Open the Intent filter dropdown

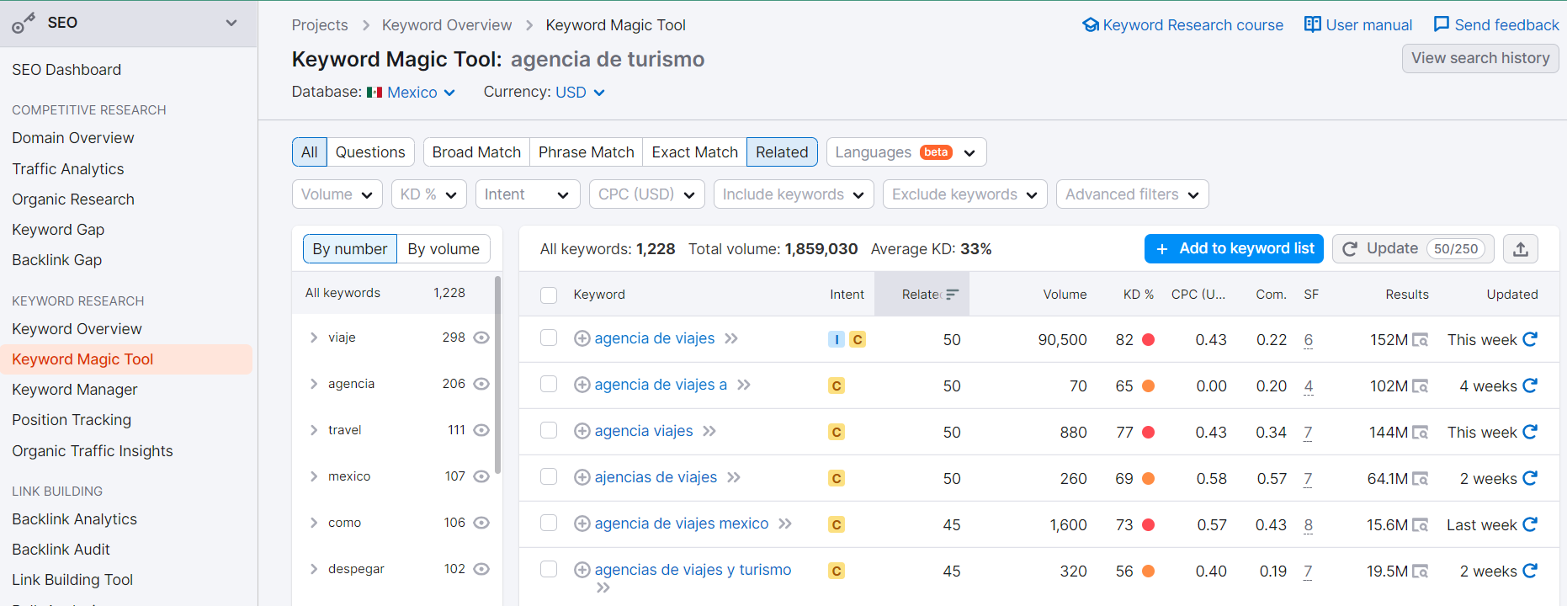point(528,194)
